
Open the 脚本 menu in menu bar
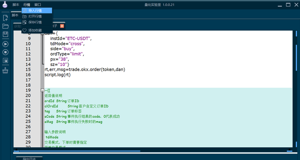point(16,5)
